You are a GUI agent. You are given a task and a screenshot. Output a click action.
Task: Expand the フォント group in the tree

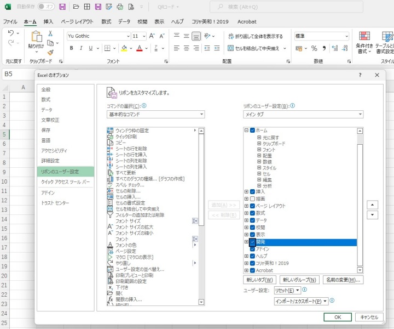click(x=259, y=150)
